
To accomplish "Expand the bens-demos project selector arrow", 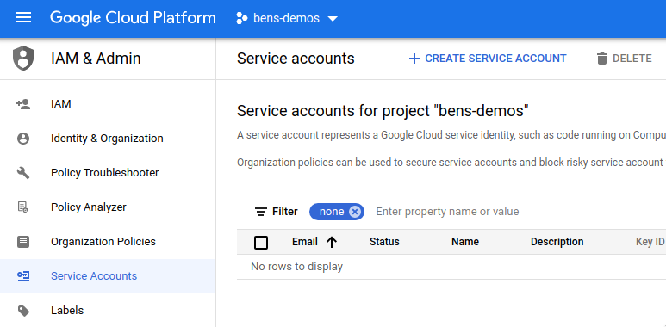I will tap(333, 19).
